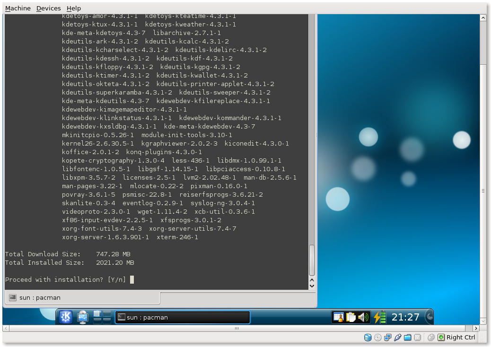This screenshot has width=491, height=347.
Task: Click the 'sun : pacman' taskbar entry
Action: tap(182, 317)
